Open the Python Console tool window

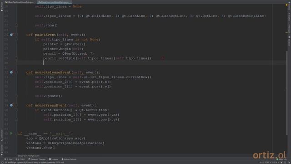click(69, 159)
